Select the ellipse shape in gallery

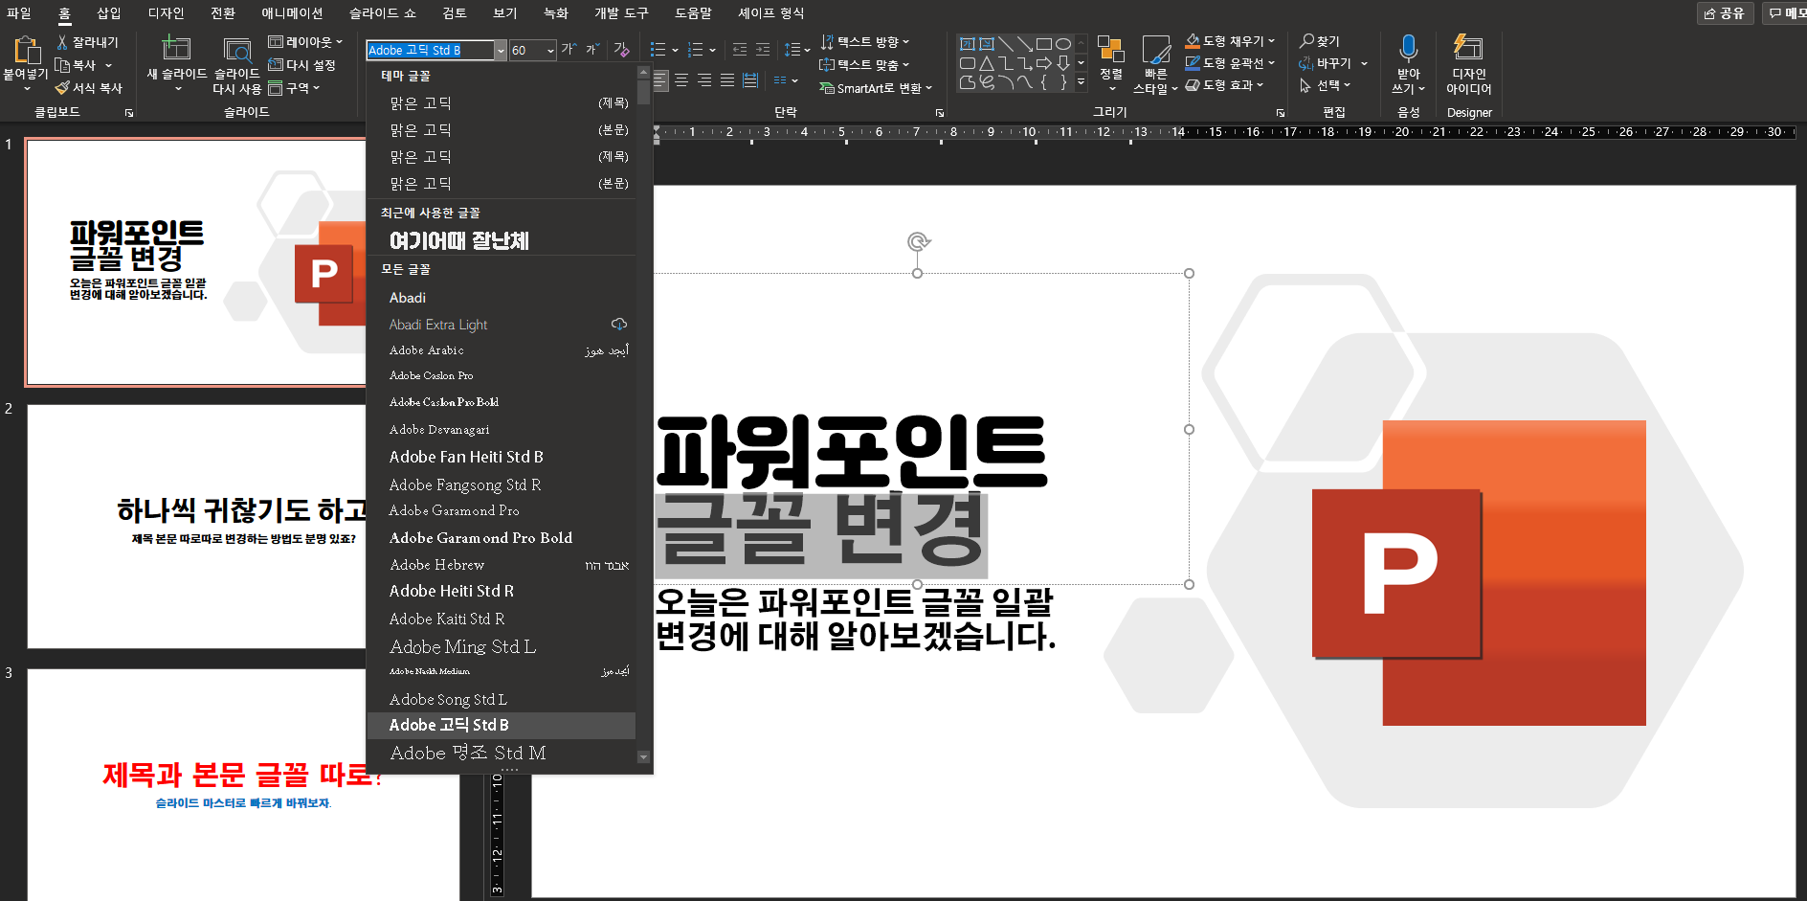[x=1063, y=44]
